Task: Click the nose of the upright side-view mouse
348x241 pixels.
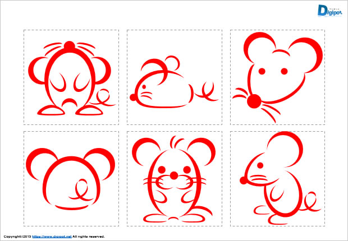Action: tap(242, 180)
